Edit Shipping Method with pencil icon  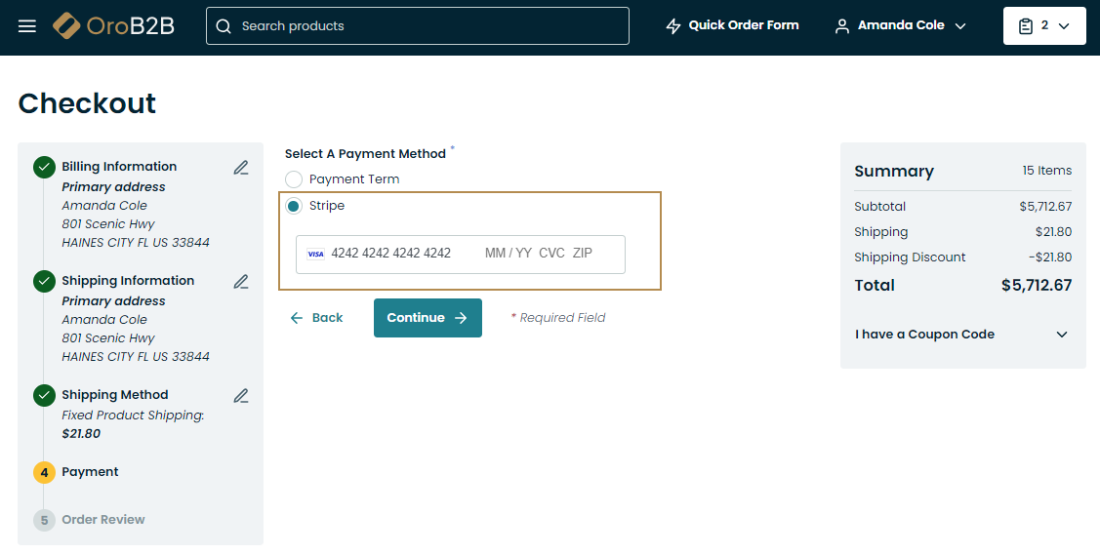click(241, 396)
